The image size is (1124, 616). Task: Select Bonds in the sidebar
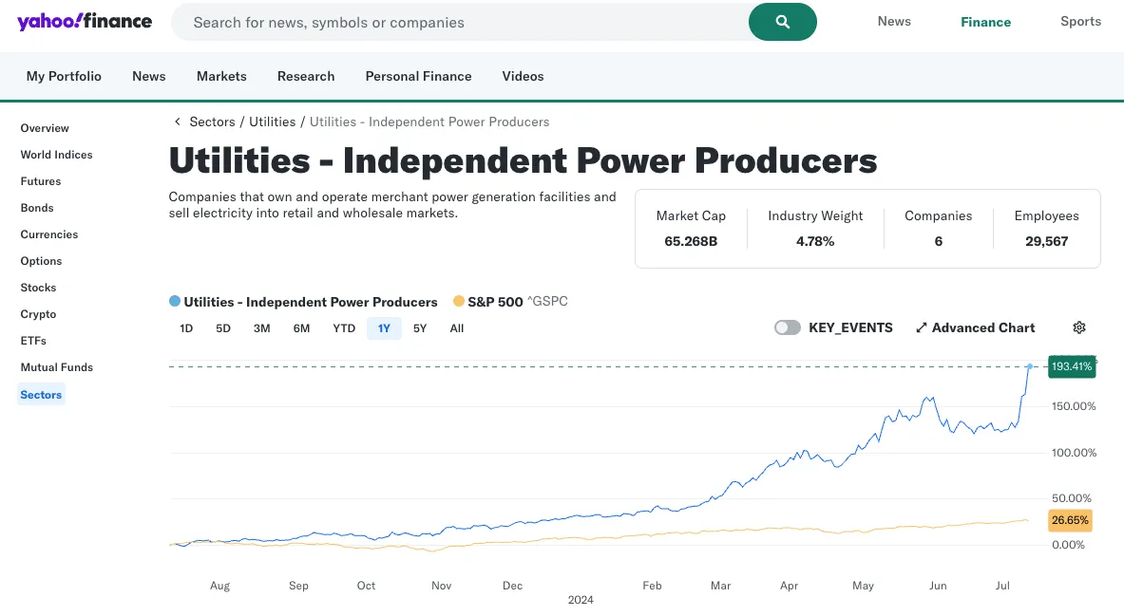tap(37, 208)
